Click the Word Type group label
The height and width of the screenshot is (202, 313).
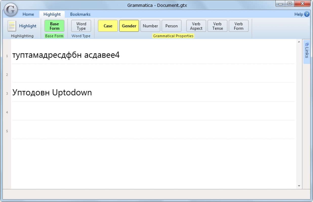click(81, 36)
